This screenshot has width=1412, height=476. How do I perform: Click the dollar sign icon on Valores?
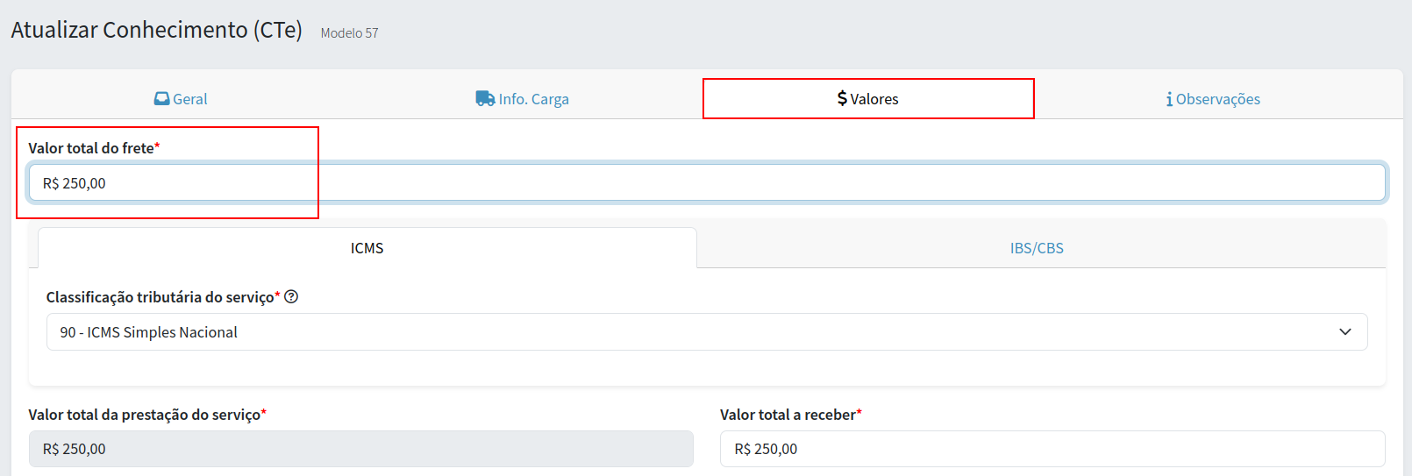[x=842, y=98]
